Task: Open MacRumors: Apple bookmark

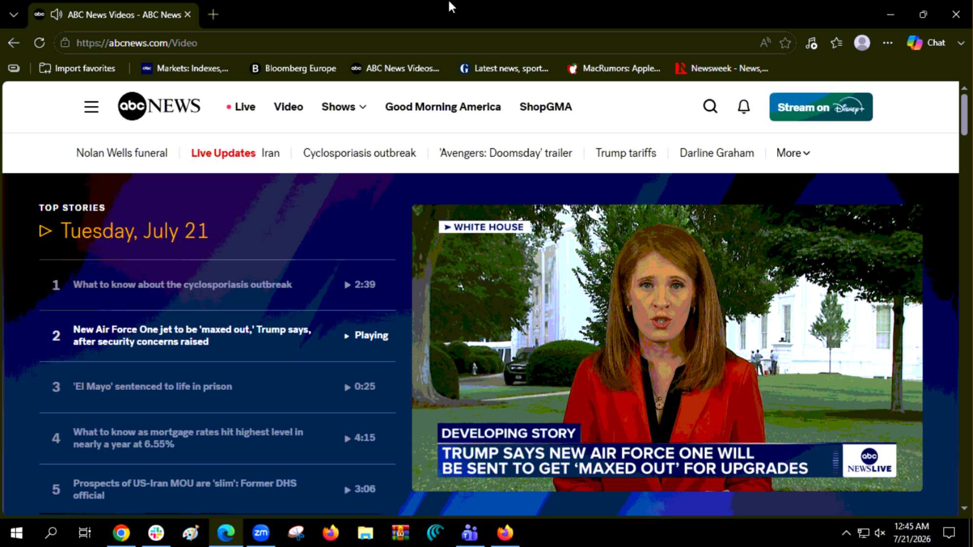Action: (614, 68)
